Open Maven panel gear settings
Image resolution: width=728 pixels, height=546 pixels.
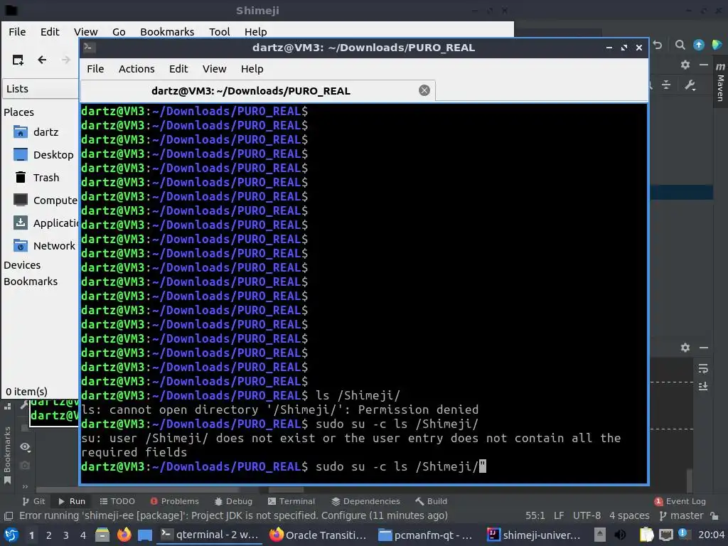685,65
